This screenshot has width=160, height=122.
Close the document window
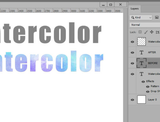120,4
